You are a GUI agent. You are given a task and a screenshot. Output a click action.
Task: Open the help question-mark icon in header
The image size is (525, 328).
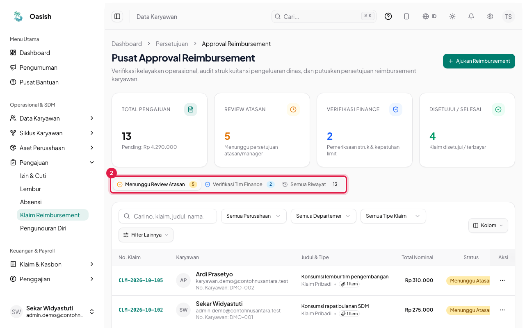tap(388, 16)
